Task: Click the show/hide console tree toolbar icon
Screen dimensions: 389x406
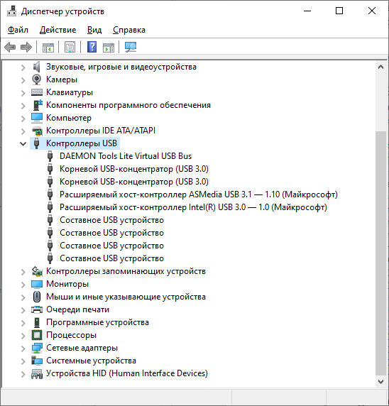Action: coord(48,48)
